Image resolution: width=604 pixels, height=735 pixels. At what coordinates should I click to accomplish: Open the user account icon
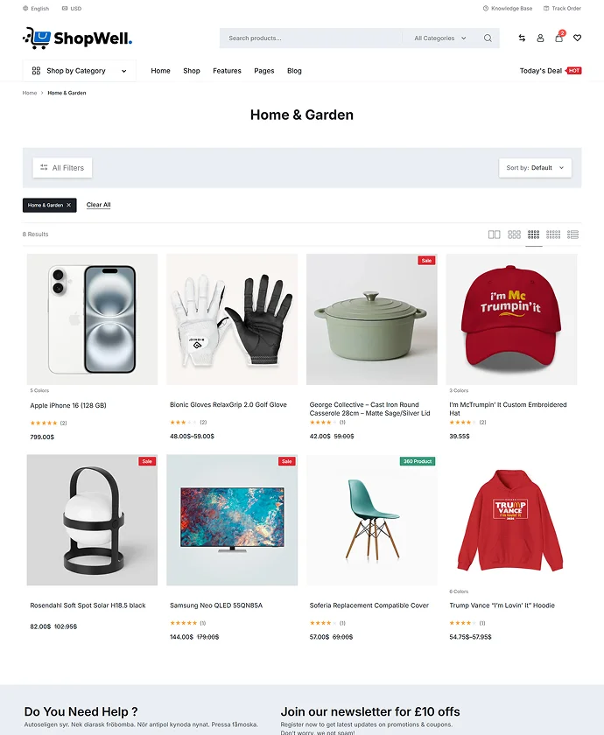pyautogui.click(x=540, y=38)
